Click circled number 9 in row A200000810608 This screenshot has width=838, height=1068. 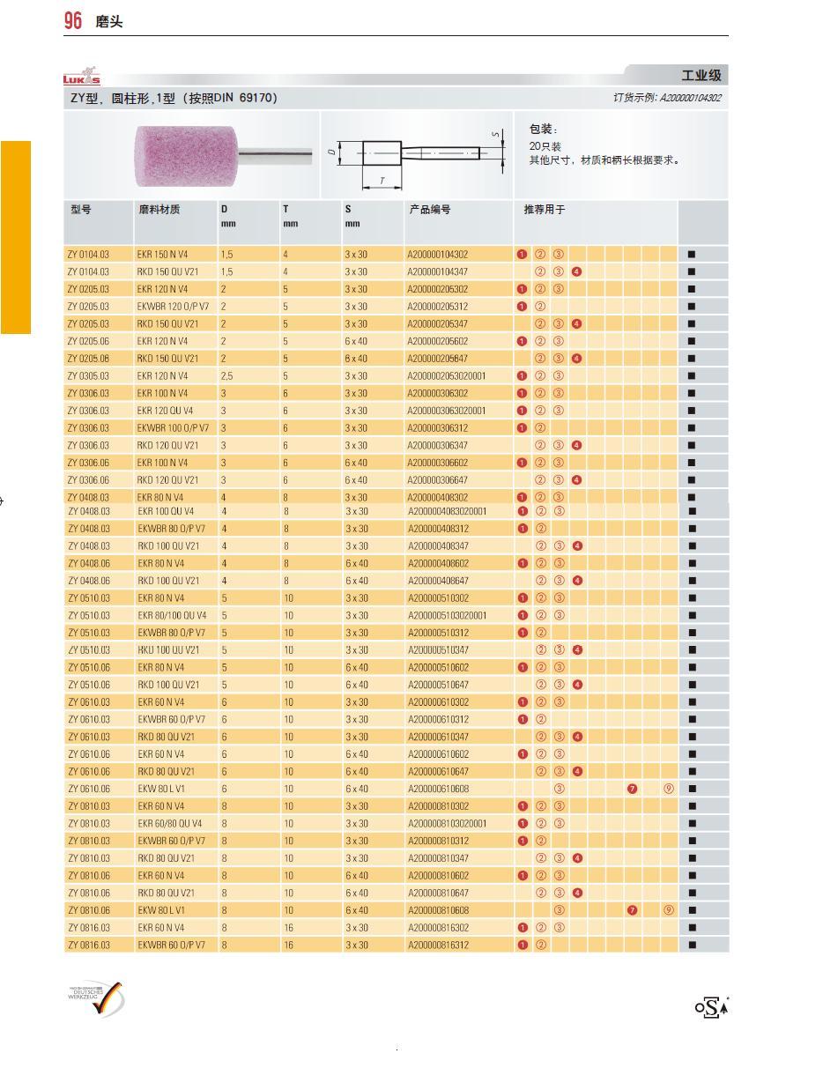pos(669,910)
